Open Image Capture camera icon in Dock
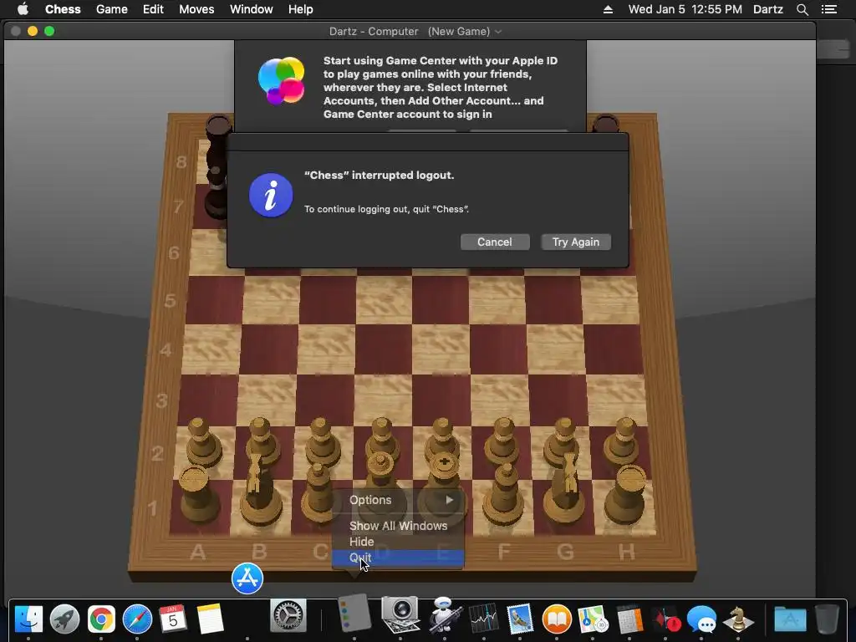The height and width of the screenshot is (642, 856). 400,614
